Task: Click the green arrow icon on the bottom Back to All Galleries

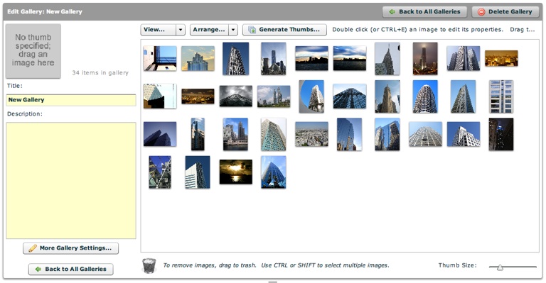Action: pyautogui.click(x=38, y=269)
